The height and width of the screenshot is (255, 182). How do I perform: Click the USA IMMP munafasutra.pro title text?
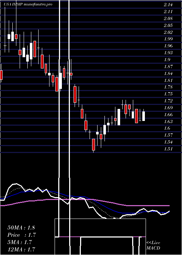coord(28,4)
